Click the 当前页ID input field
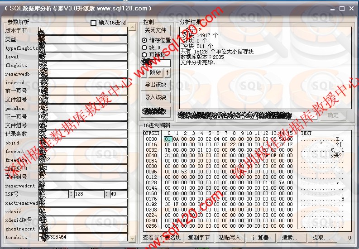Image resolution: width=359 pixels, height=249 pixels. coord(83,168)
